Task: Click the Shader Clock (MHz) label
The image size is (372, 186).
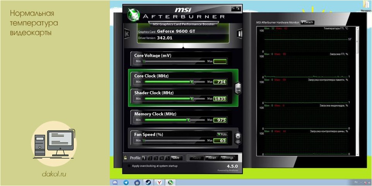Action: tap(154, 93)
